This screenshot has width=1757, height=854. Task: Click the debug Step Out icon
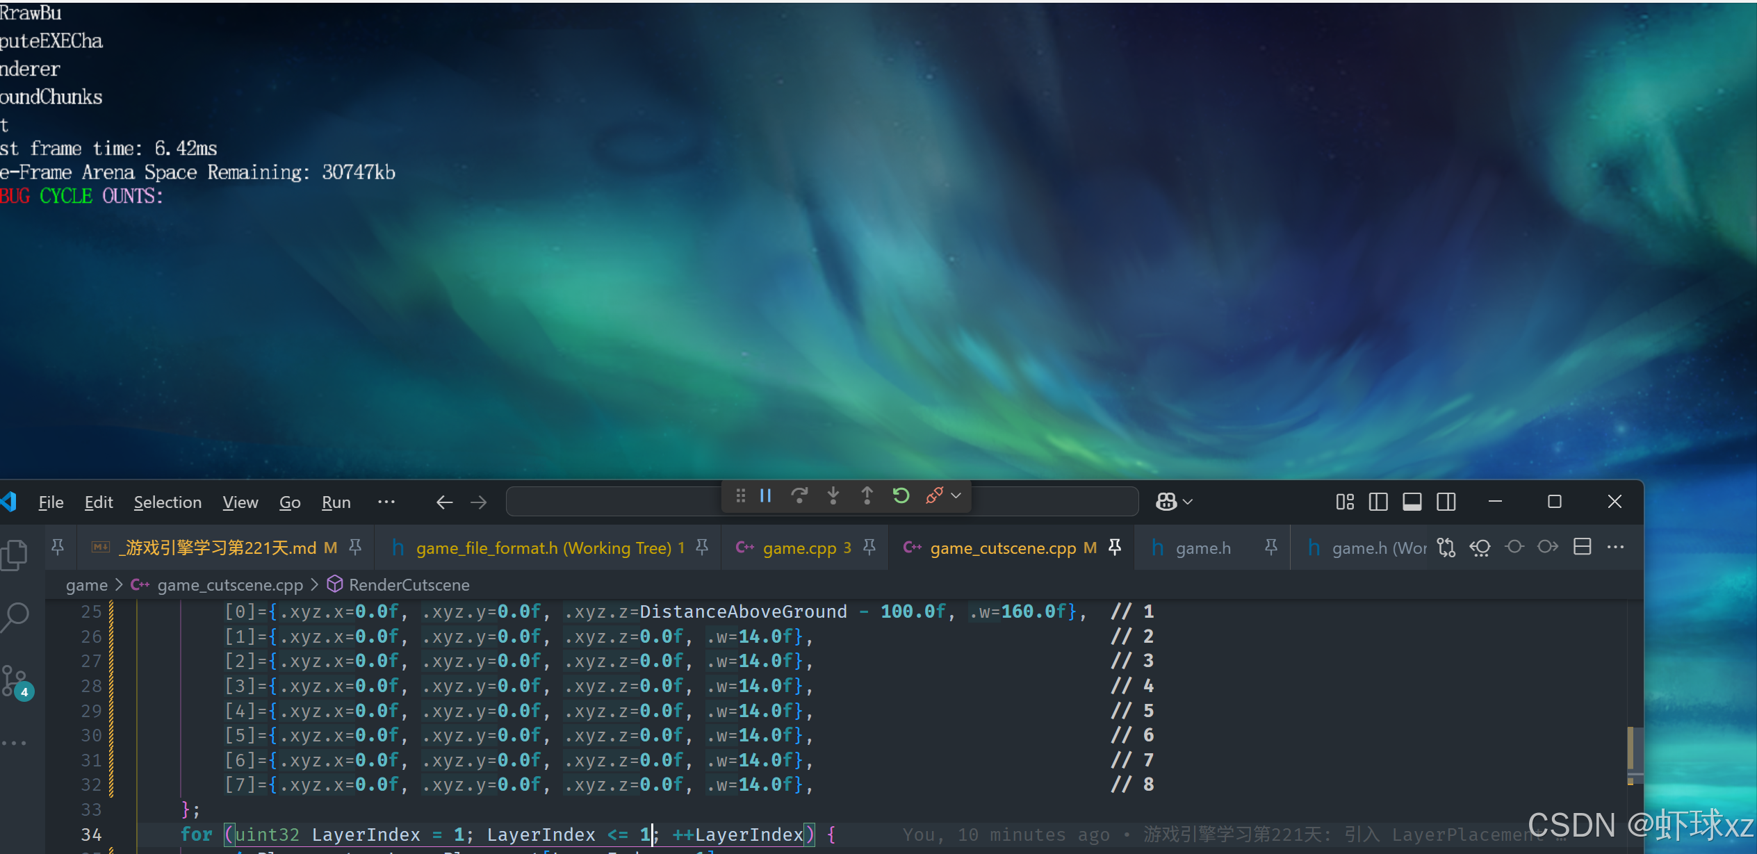coord(867,496)
